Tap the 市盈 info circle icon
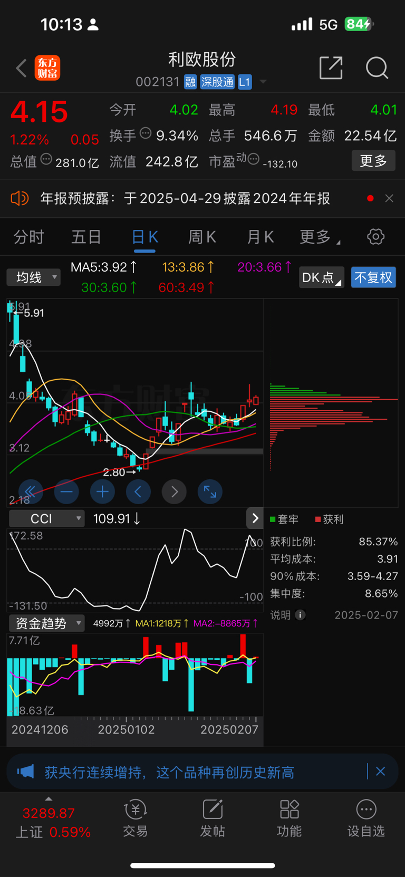The width and height of the screenshot is (405, 877). point(253,159)
